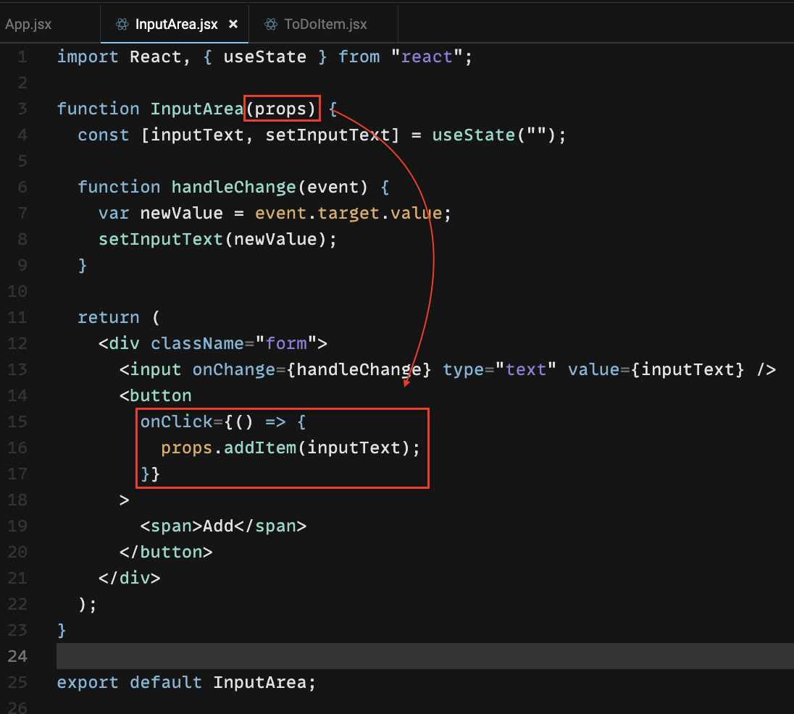This screenshot has width=794, height=714.
Task: Switch to the App.jsx tab
Action: click(x=28, y=25)
